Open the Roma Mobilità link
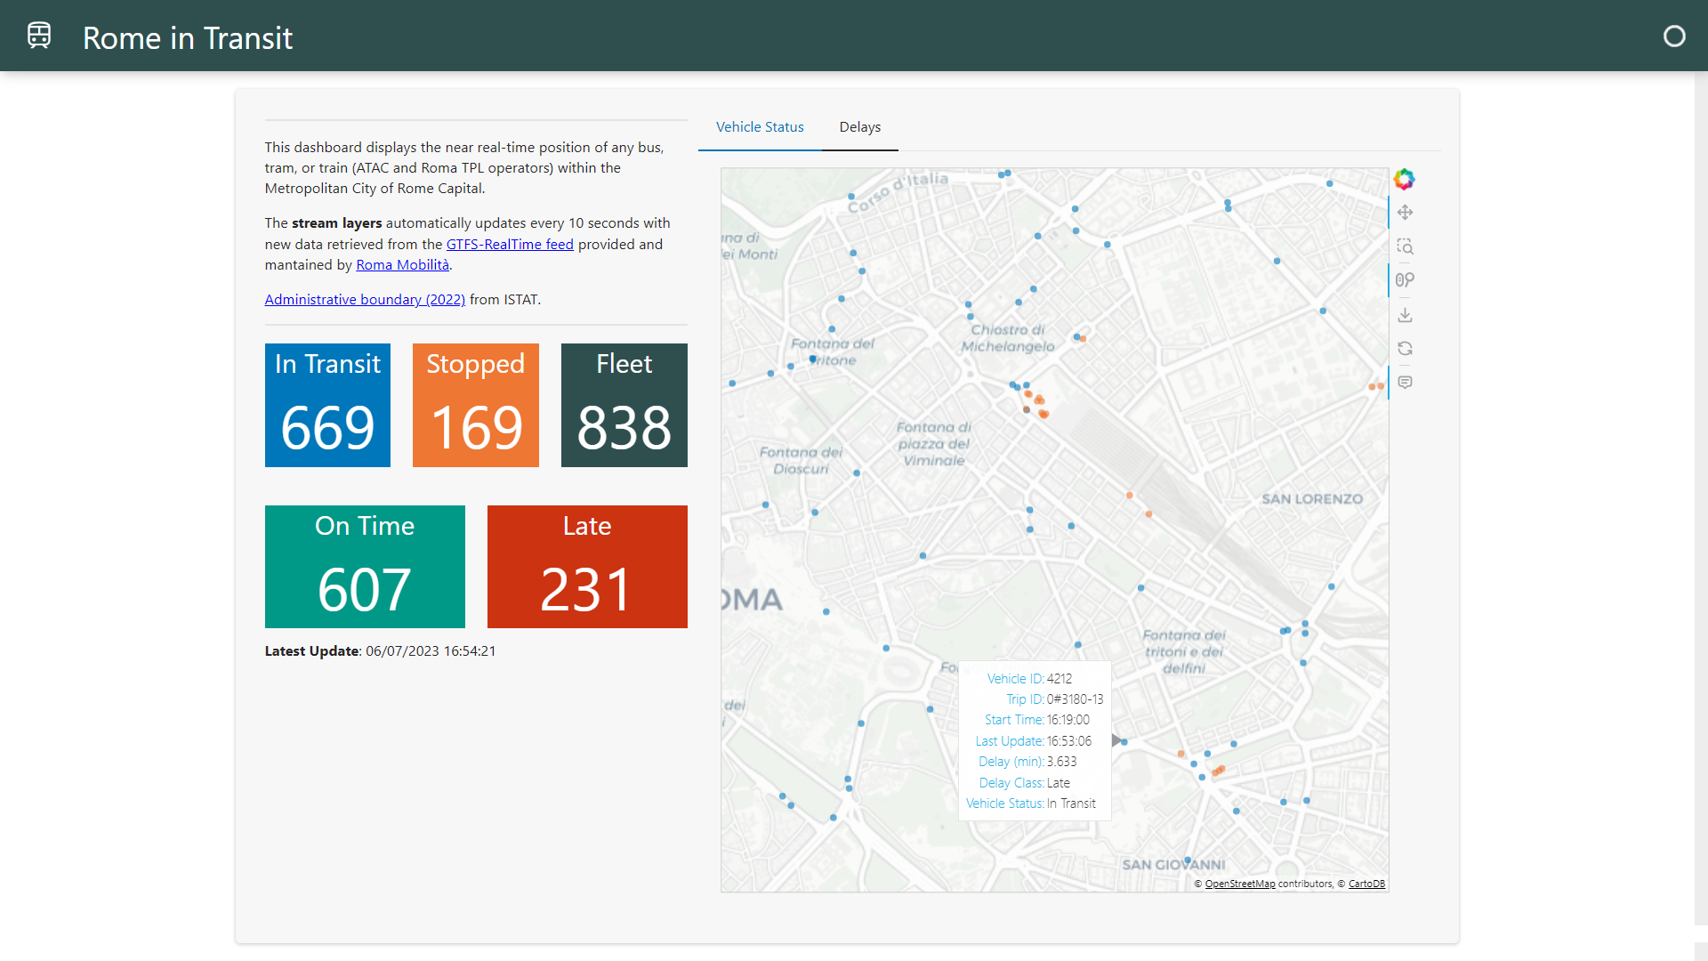 point(402,265)
